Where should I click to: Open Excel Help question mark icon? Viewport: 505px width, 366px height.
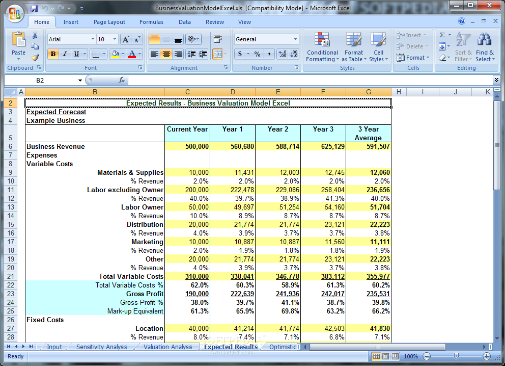(x=462, y=21)
